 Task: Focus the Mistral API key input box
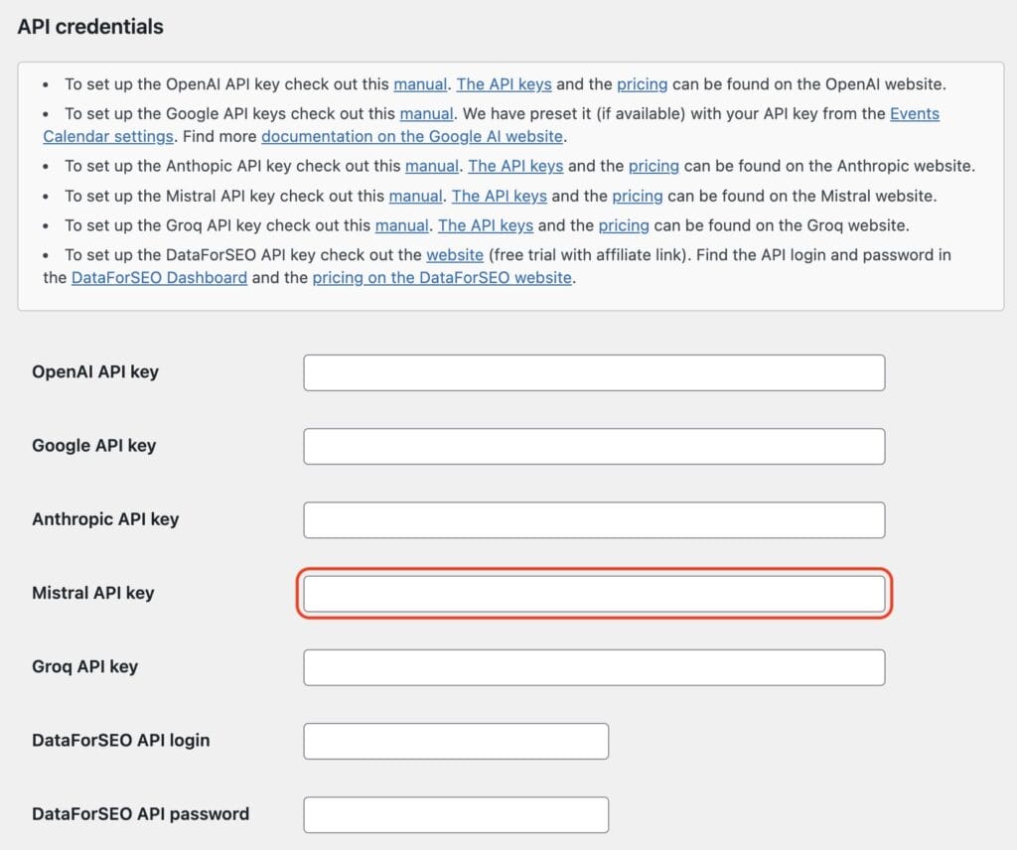(x=593, y=593)
